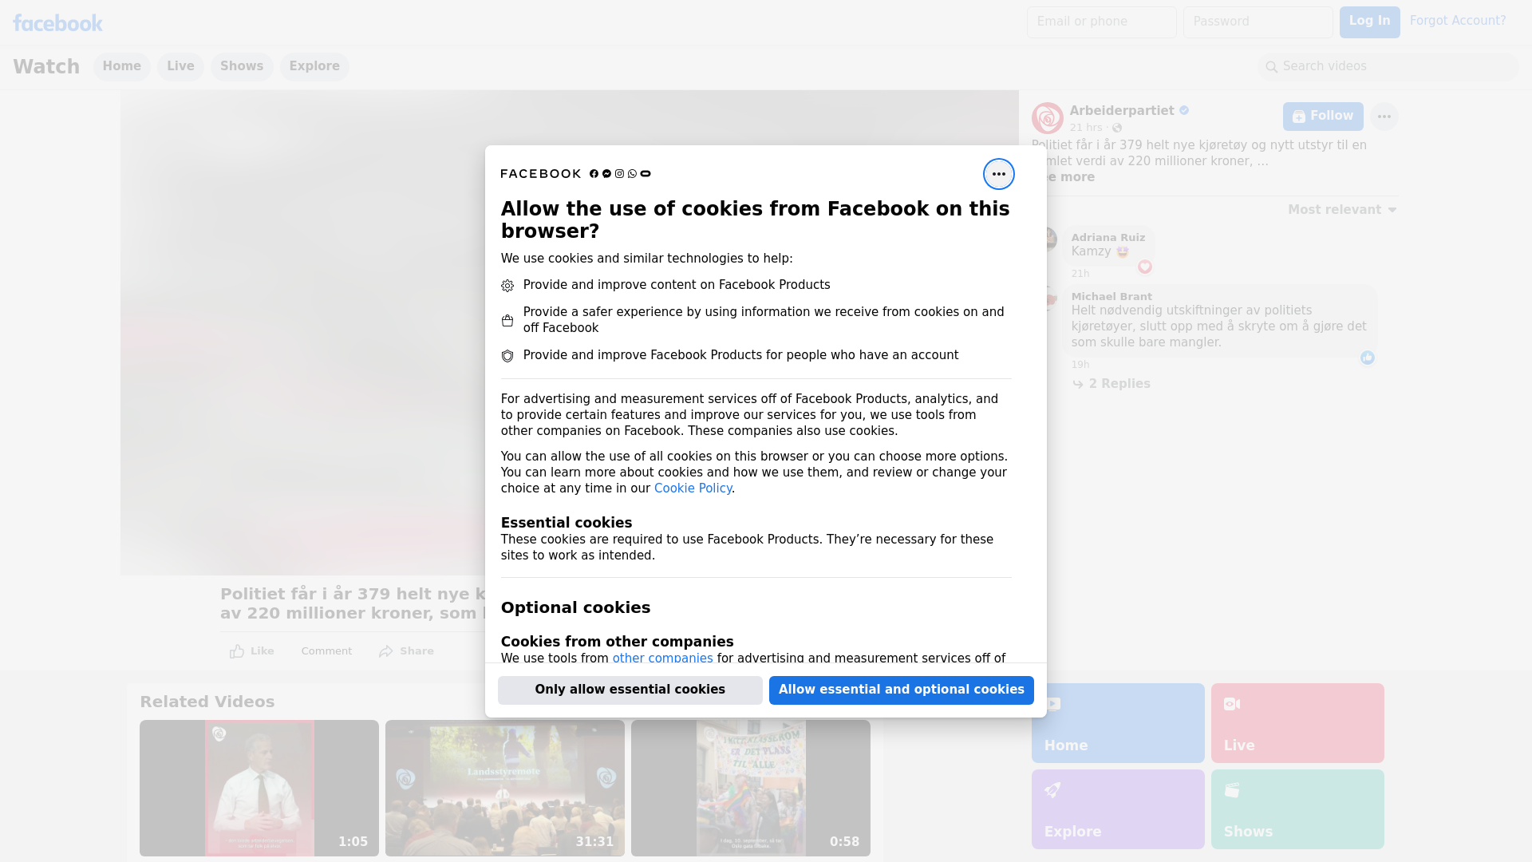
Task: Open the blue Home tile
Action: [x=1117, y=723]
